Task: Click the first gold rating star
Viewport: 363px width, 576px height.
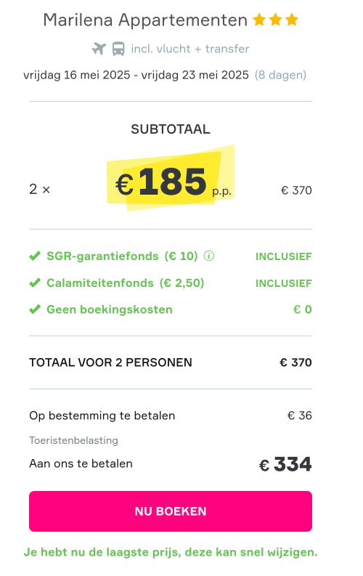Action: pos(259,20)
